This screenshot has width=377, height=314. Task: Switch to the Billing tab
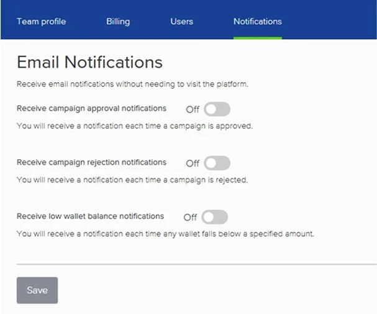[x=118, y=21]
